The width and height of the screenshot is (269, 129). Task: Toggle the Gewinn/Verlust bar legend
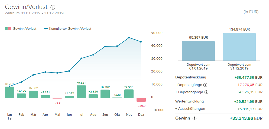24,29
